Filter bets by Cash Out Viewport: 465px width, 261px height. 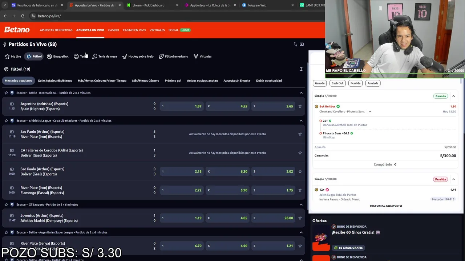(337, 83)
